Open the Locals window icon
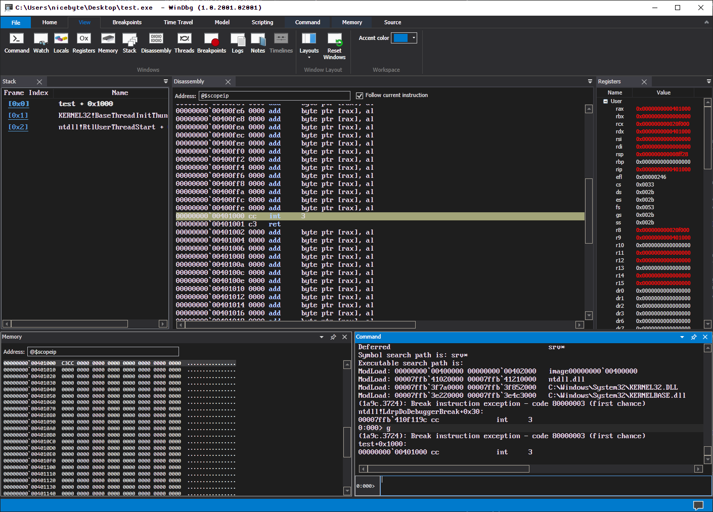This screenshot has height=512, width=713. click(x=61, y=43)
